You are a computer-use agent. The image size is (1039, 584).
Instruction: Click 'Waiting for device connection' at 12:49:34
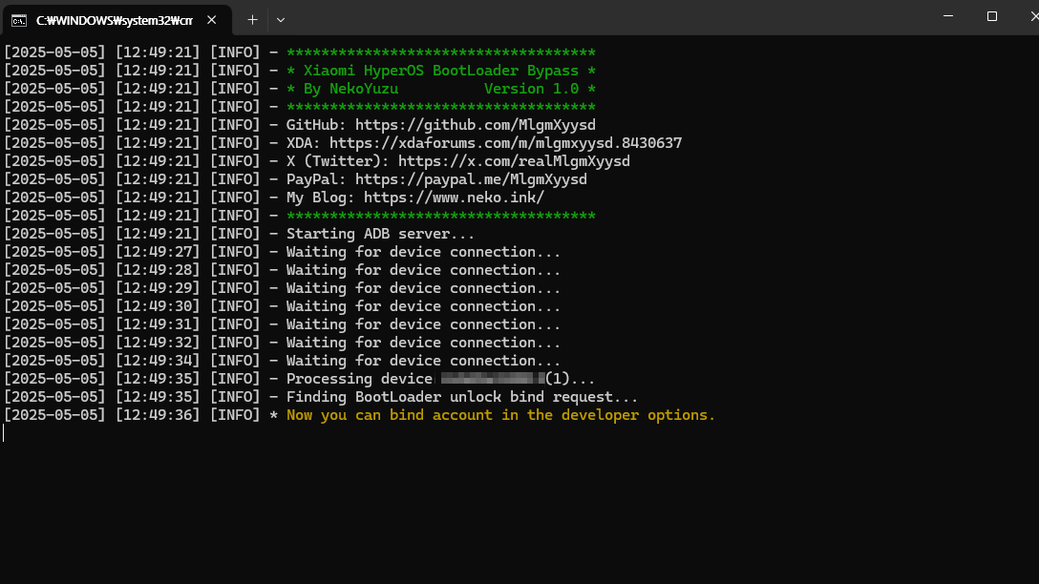423,360
